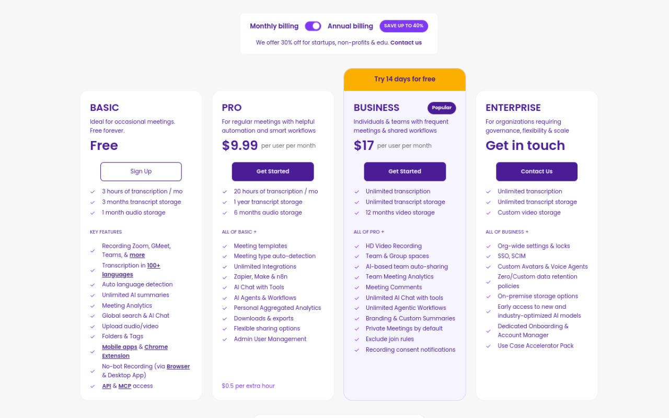Viewport: 669px width, 418px height.
Task: Click Sign Up on the BASIC plan
Action: [x=141, y=171]
